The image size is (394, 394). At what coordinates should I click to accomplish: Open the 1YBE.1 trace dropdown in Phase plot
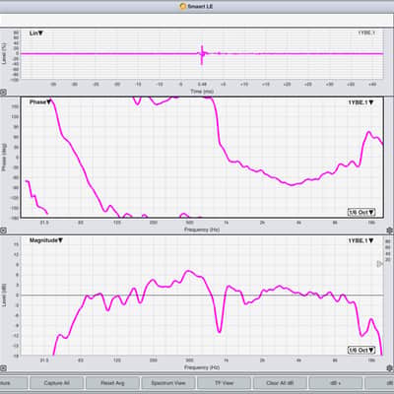point(361,102)
